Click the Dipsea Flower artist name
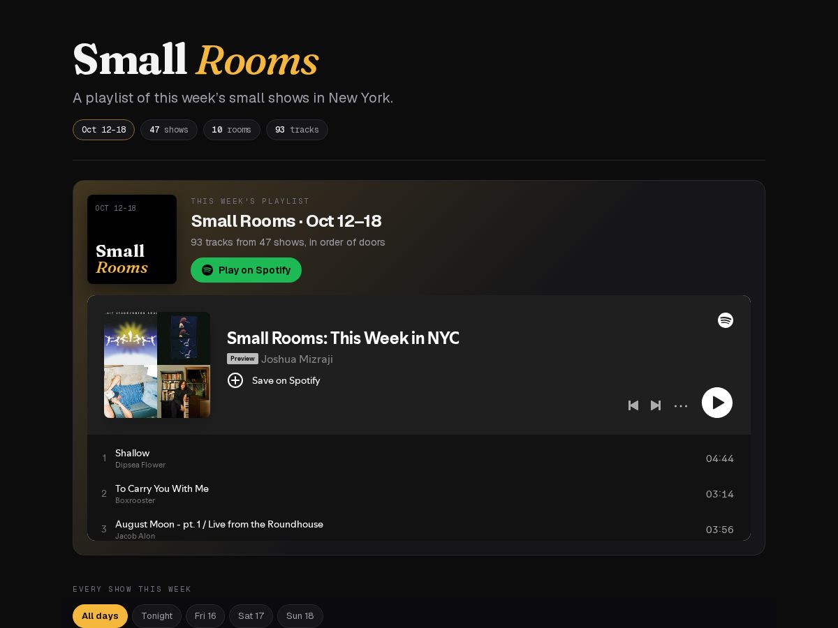This screenshot has height=628, width=838. pos(140,465)
